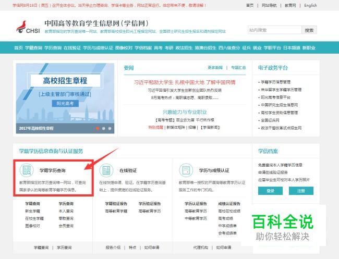Go to 学信档案 in the teal navigation bar
This screenshot has width=339, height=259.
(x=143, y=48)
